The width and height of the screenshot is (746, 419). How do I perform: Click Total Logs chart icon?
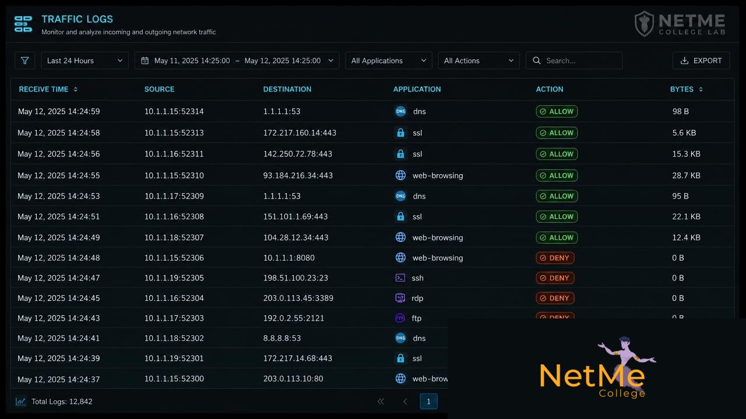pos(21,402)
